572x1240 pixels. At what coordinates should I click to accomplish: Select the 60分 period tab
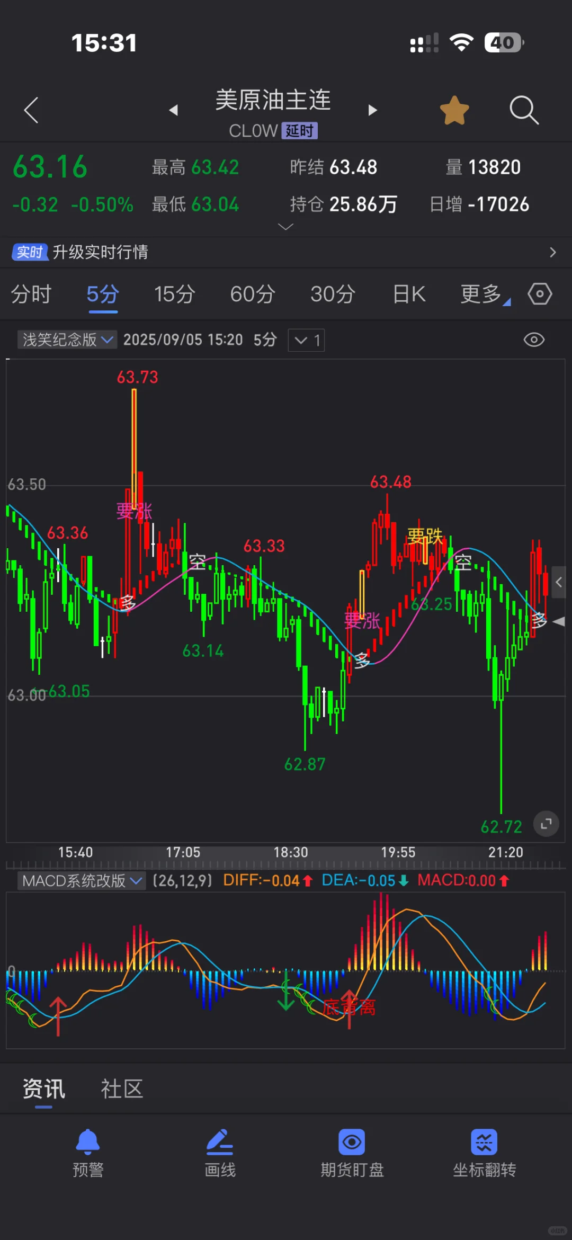[253, 294]
